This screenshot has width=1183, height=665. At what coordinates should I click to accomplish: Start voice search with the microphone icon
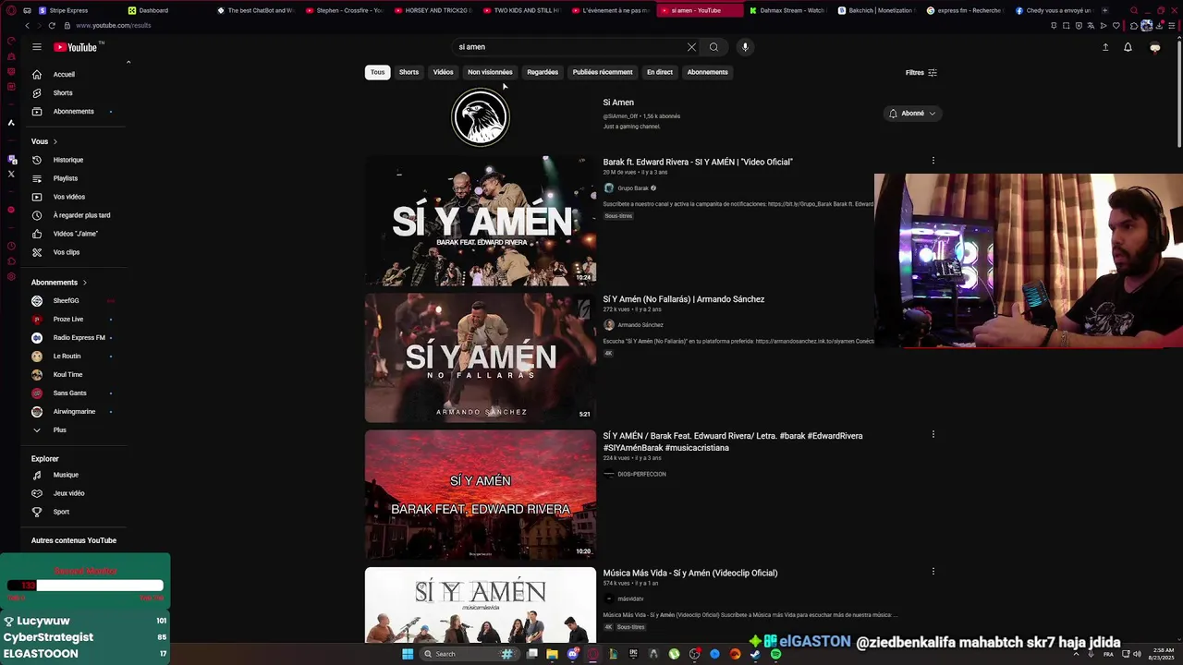tap(745, 47)
